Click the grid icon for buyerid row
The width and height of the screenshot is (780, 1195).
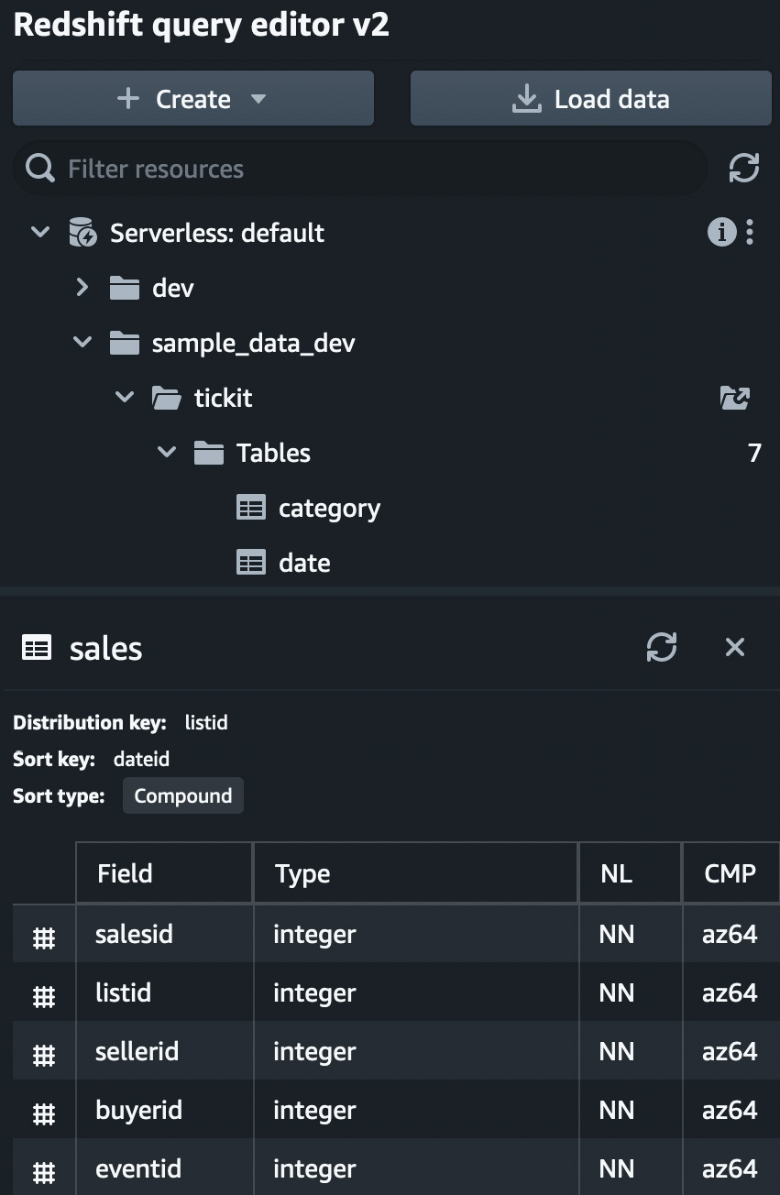(x=44, y=1113)
